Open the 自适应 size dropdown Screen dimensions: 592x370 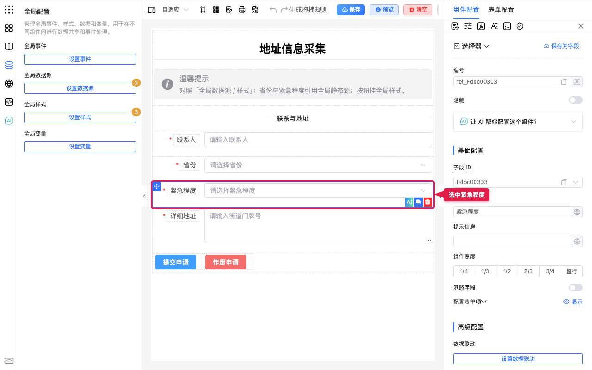click(x=175, y=10)
